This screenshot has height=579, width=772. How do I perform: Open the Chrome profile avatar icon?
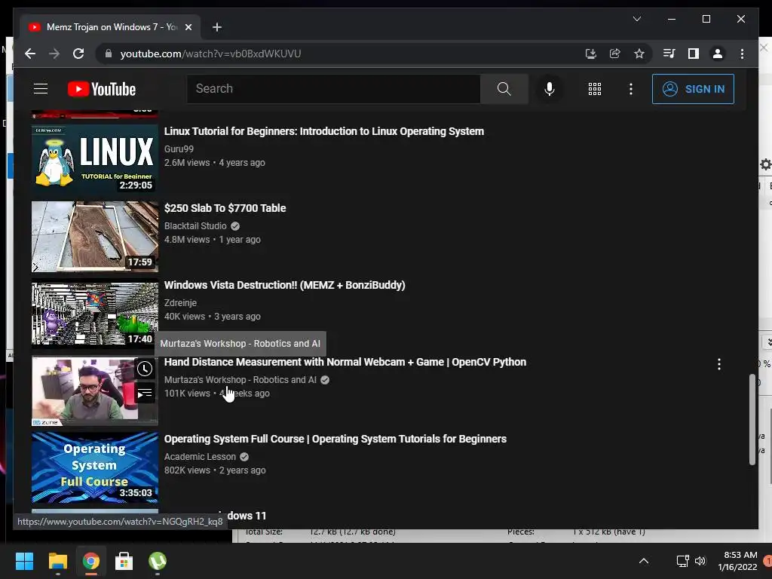pos(718,54)
